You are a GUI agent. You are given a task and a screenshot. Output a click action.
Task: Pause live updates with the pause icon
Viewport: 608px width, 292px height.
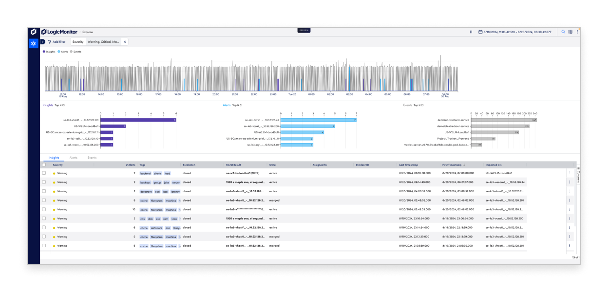point(471,31)
